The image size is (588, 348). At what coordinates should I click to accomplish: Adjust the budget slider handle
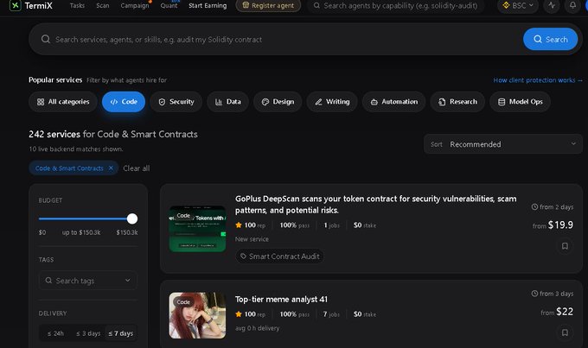point(132,218)
